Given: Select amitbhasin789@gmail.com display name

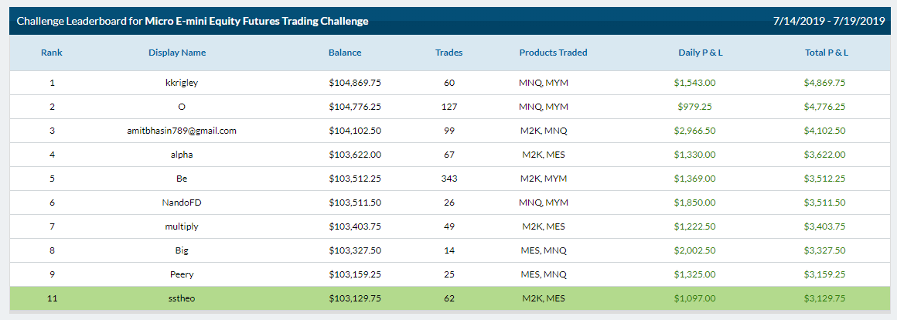Looking at the screenshot, I should (182, 131).
